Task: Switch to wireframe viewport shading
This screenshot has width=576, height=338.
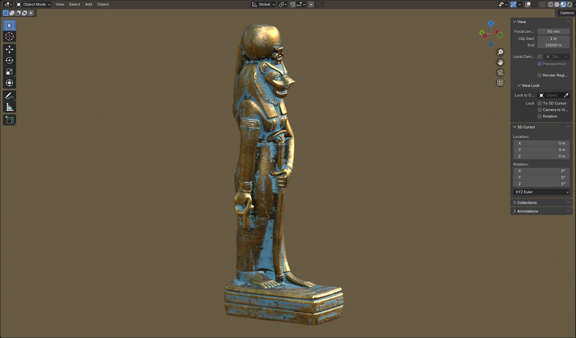Action: pos(550,5)
